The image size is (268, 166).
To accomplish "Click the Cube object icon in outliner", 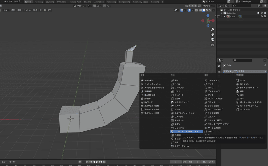I will click(x=228, y=16).
